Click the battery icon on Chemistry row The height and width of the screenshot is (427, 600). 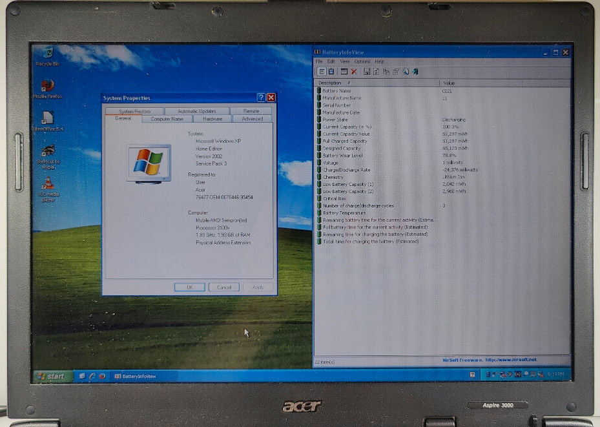319,177
